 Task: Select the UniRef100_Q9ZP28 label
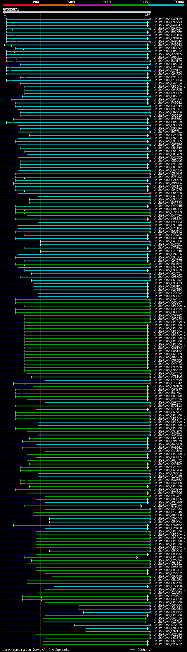pyautogui.click(x=168, y=138)
